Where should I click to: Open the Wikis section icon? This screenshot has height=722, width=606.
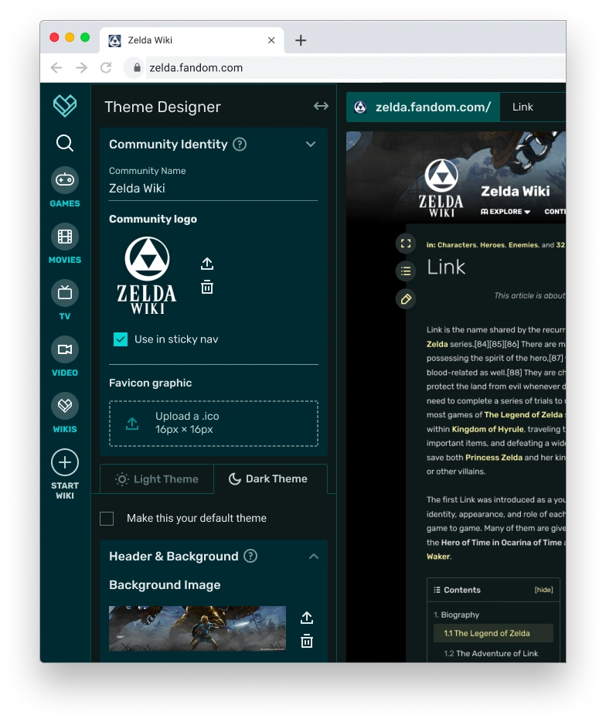coord(64,406)
